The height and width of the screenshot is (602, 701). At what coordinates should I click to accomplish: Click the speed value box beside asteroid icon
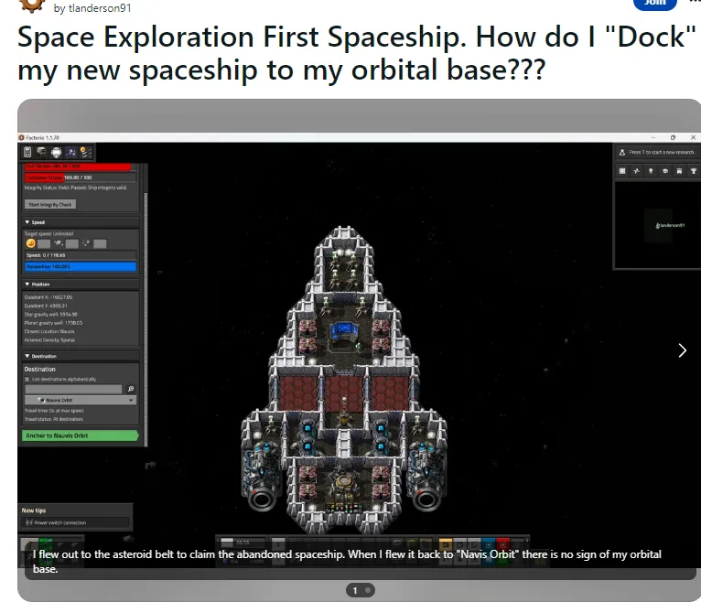(x=100, y=243)
